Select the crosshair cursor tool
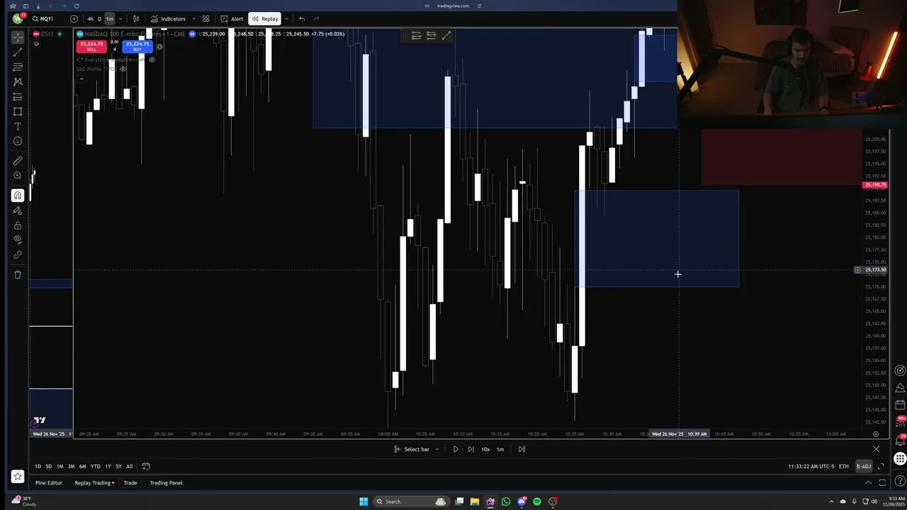907x510 pixels. [18, 37]
